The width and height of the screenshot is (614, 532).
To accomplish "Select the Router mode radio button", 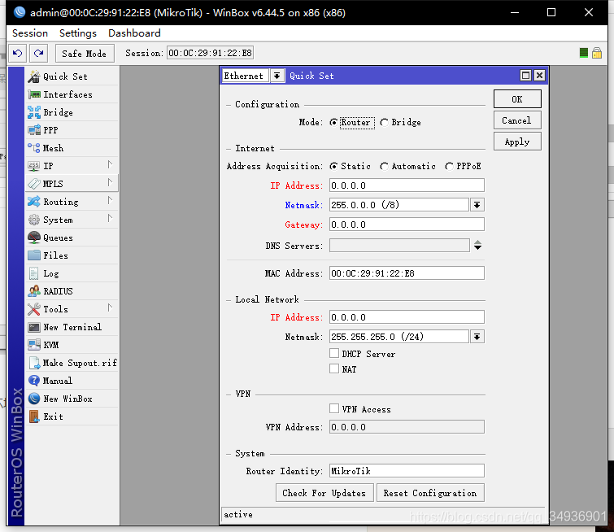I will 333,123.
